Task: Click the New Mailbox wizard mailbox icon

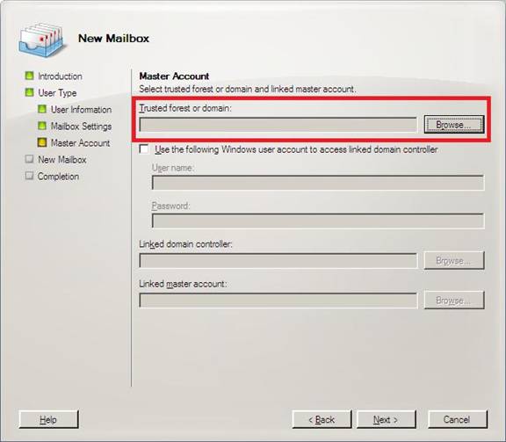Action: point(40,40)
